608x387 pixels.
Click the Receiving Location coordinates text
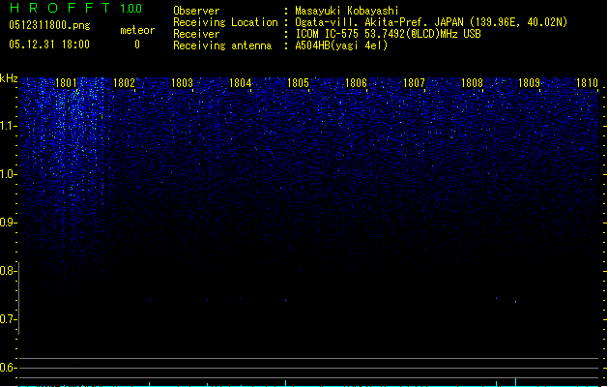point(431,22)
